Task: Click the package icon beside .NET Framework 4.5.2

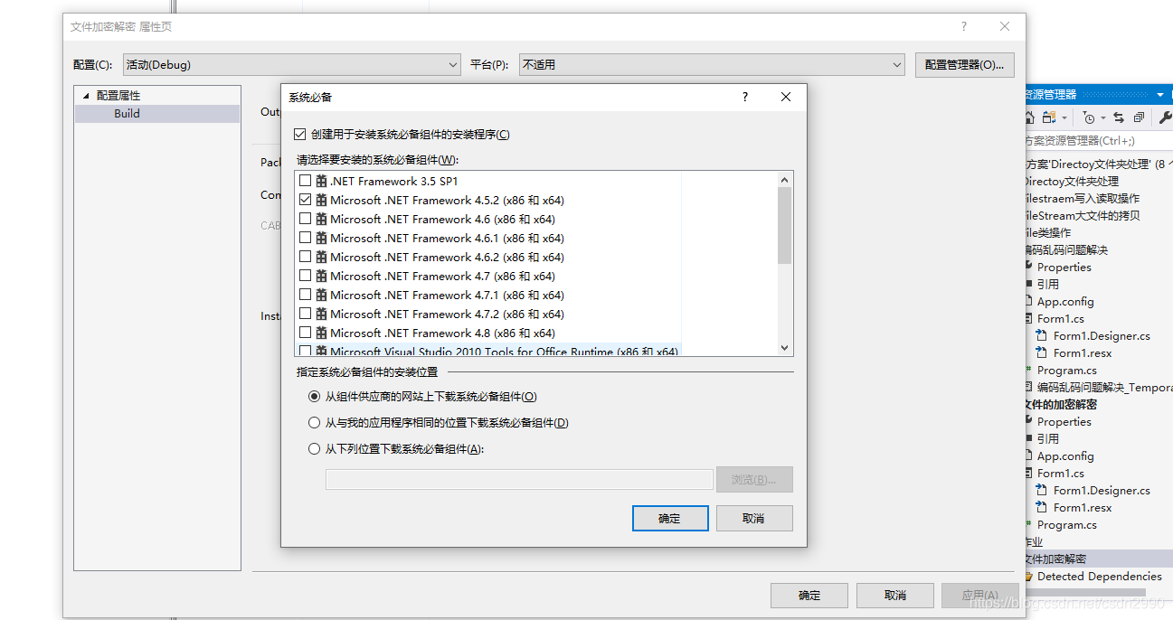Action: click(321, 200)
